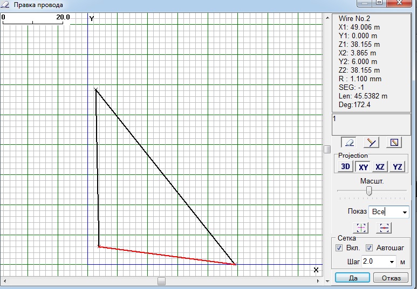
Task: Click the R : 1.100 mm value
Action: 360,79
